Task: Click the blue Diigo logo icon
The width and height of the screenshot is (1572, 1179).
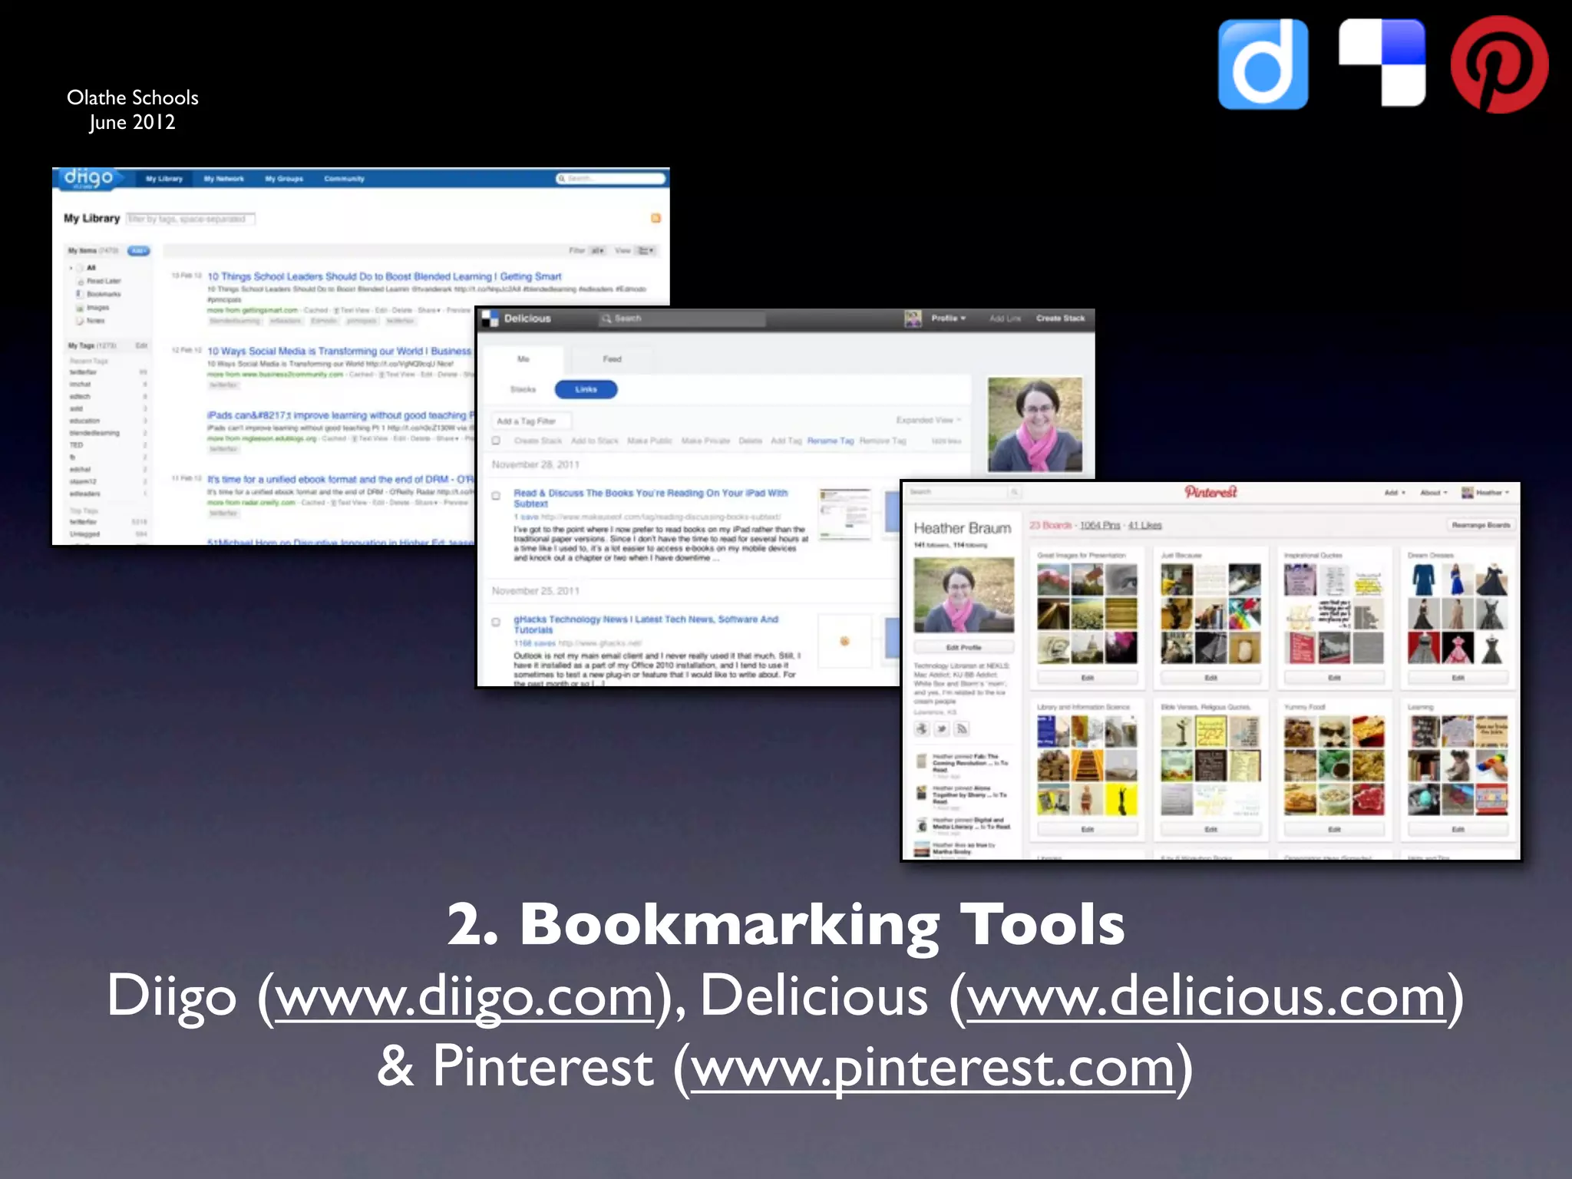Action: coord(1263,64)
